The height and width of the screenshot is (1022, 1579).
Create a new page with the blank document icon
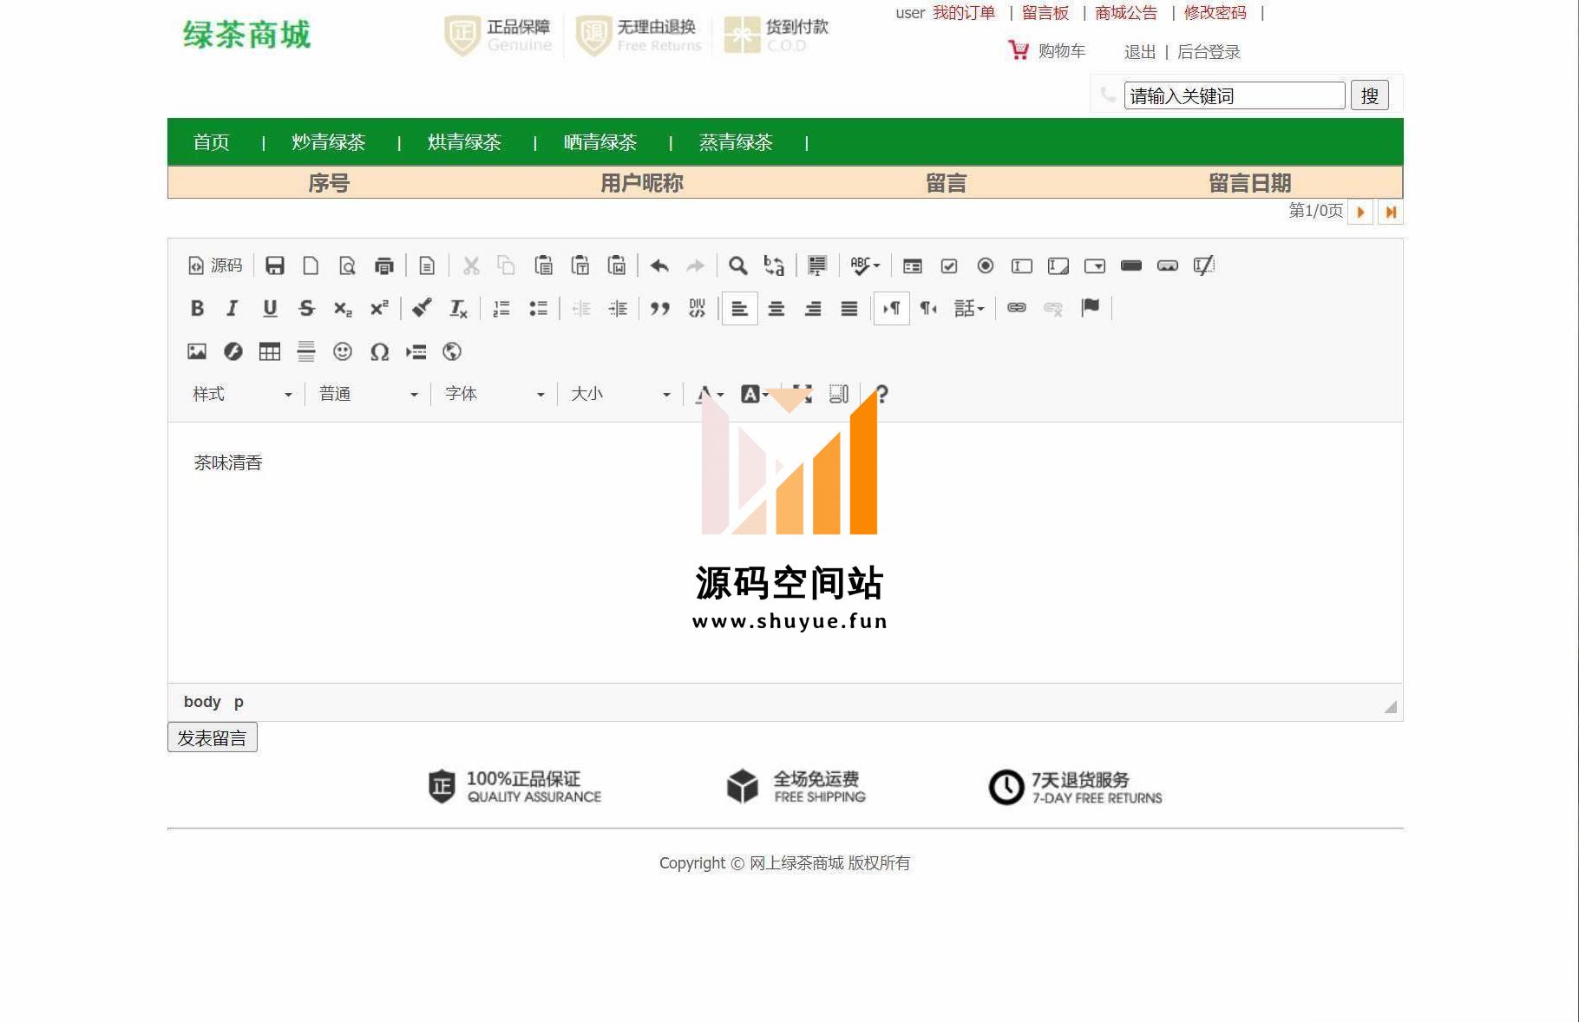[x=311, y=265]
